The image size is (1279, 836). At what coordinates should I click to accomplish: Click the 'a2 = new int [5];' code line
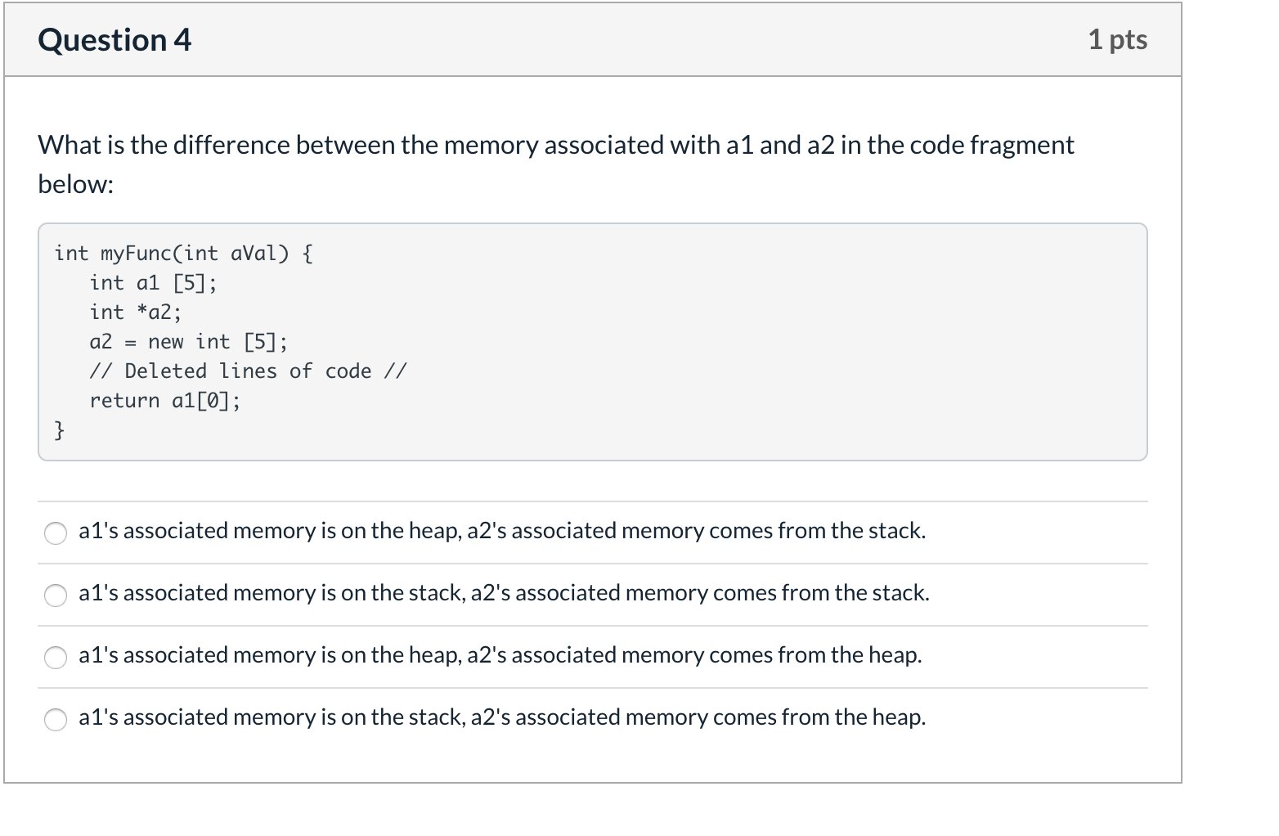click(x=188, y=342)
